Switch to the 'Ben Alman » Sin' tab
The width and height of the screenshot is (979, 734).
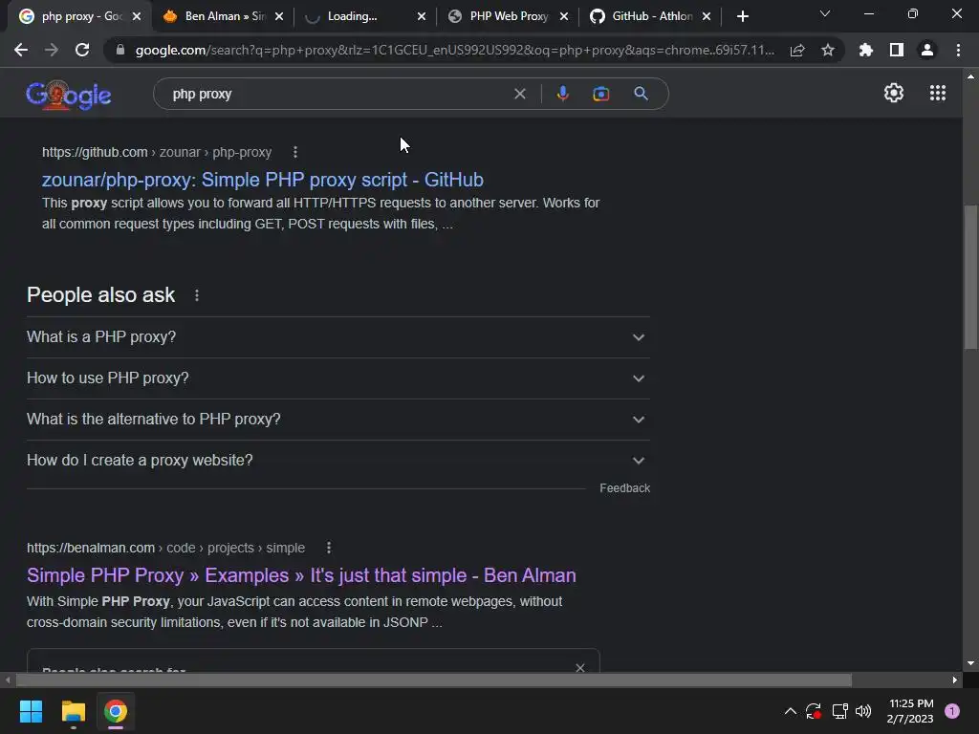tap(225, 16)
